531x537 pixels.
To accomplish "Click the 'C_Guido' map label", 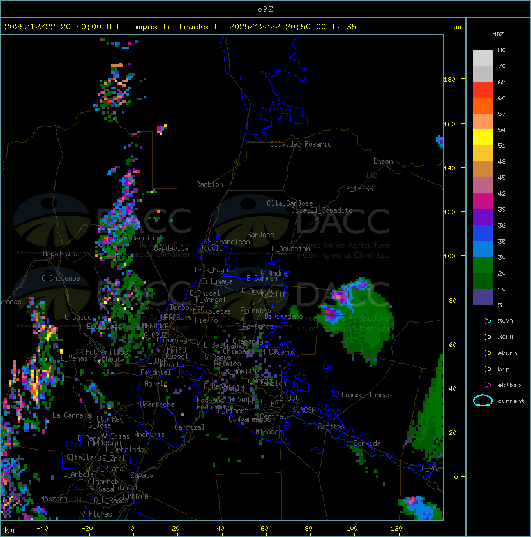I will pyautogui.click(x=78, y=317).
